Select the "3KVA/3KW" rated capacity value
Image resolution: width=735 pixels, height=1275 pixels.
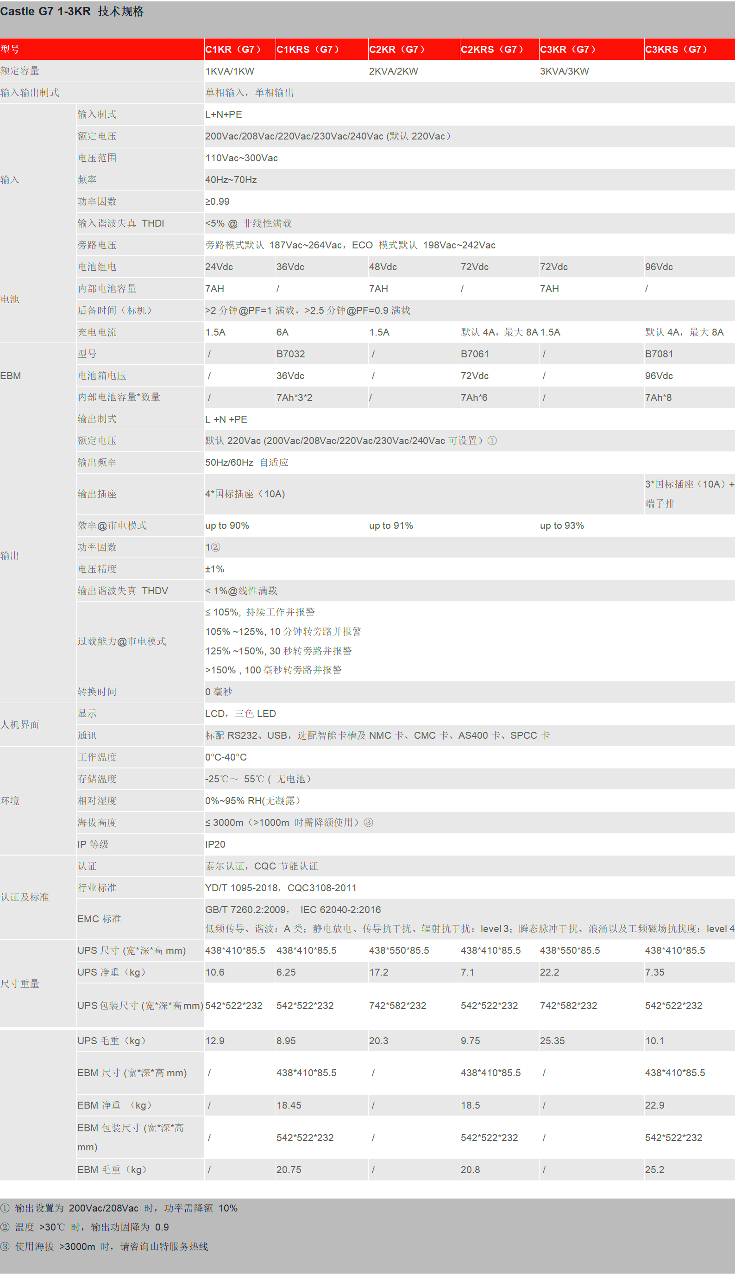565,71
